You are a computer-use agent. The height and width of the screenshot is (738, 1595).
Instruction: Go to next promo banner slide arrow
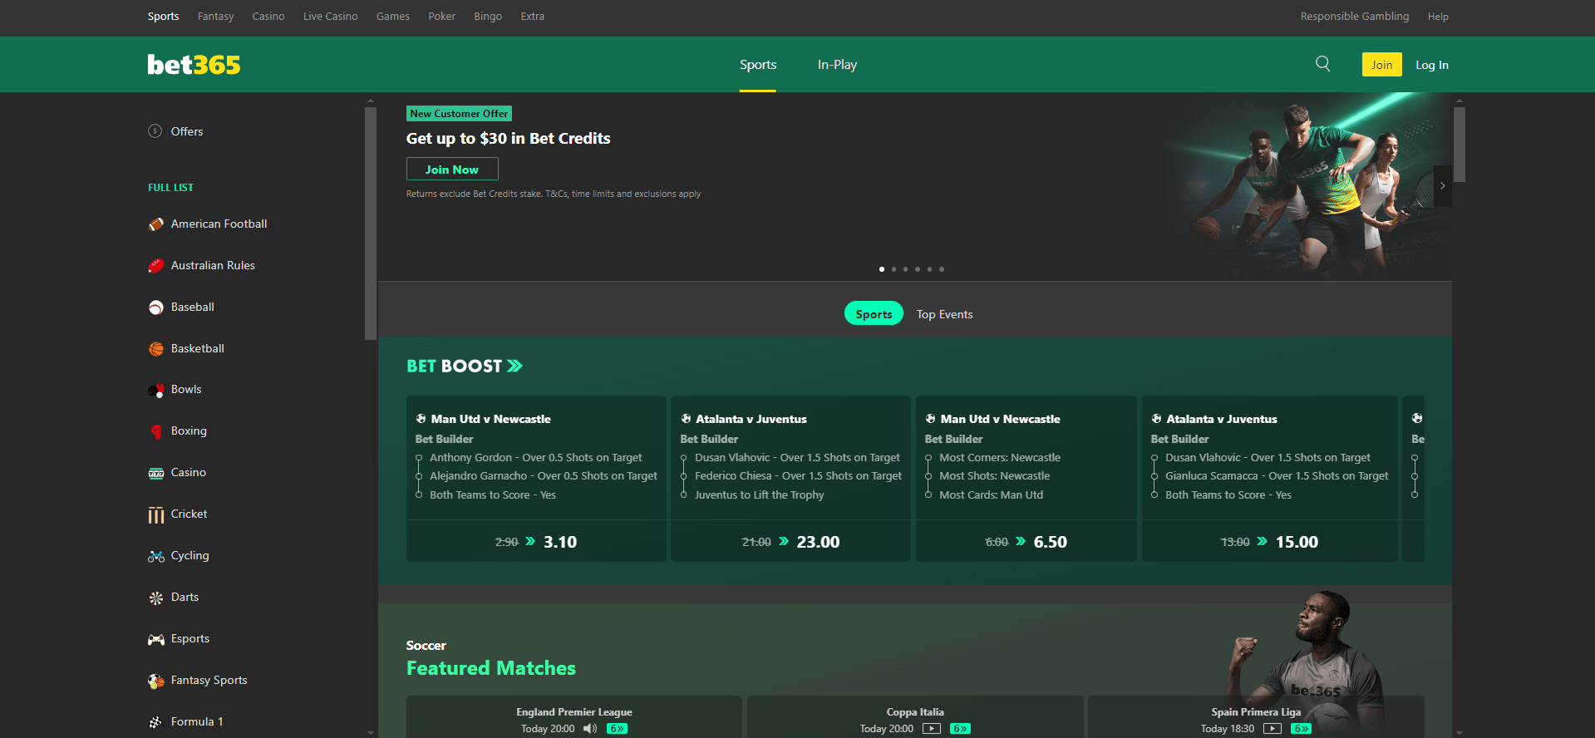pos(1443,186)
